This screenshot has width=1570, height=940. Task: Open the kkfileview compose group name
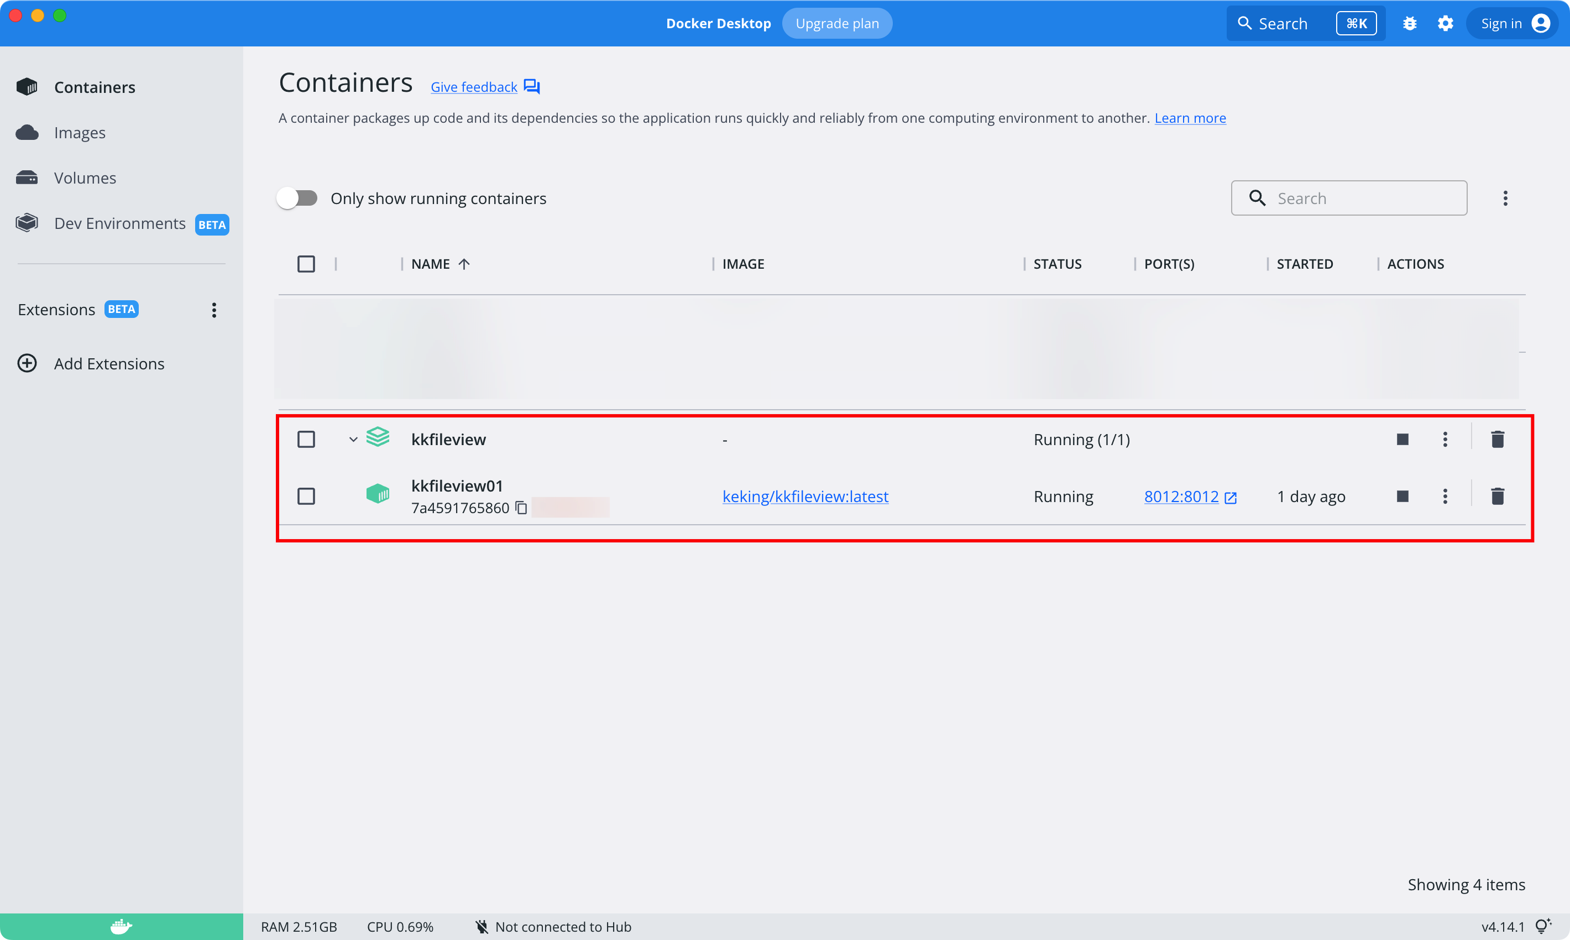click(448, 439)
